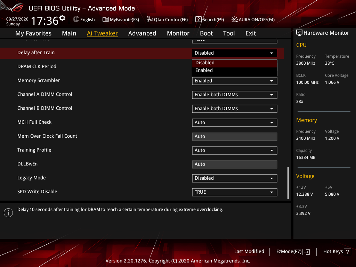Select the Delay after Train row label
356x267 pixels.
coord(36,53)
